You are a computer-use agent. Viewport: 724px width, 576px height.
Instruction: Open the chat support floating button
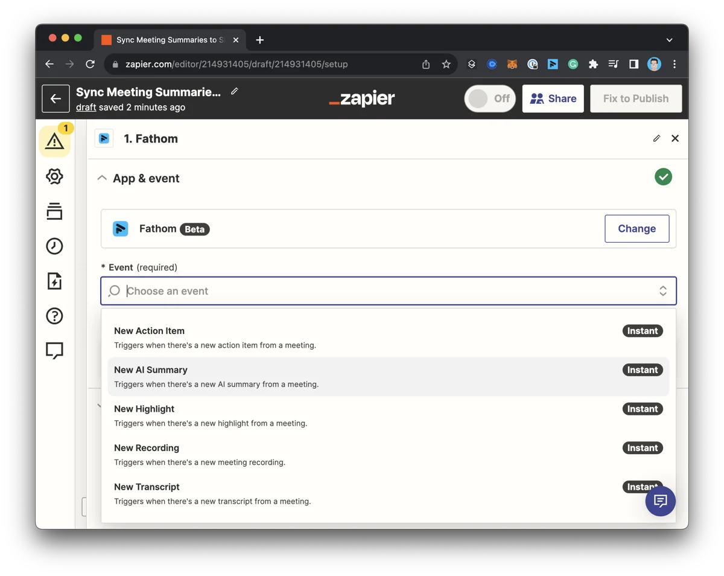(x=660, y=501)
